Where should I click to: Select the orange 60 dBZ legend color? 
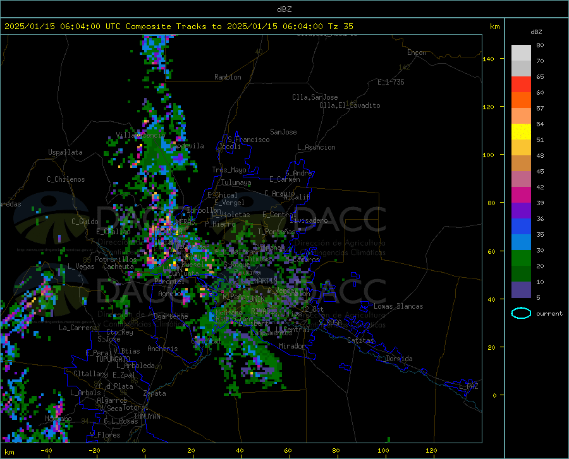click(521, 100)
